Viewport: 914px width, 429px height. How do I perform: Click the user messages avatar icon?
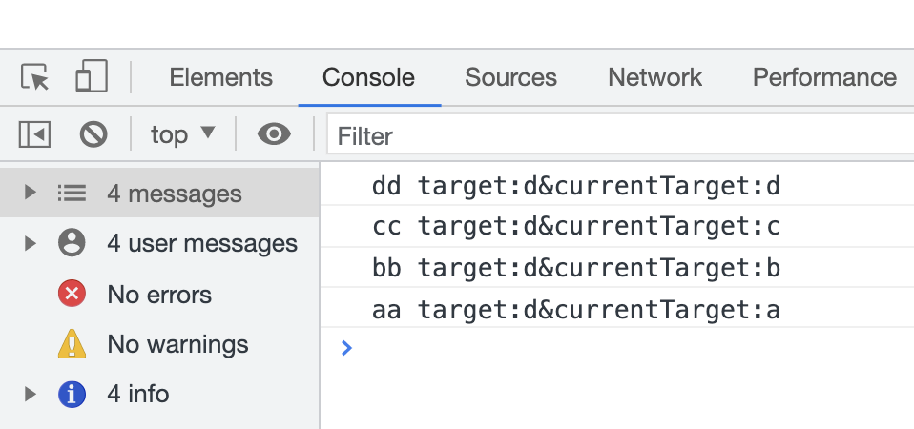(x=73, y=244)
